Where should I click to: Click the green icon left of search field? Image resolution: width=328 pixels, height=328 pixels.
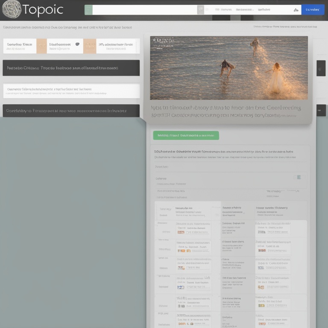[88, 10]
